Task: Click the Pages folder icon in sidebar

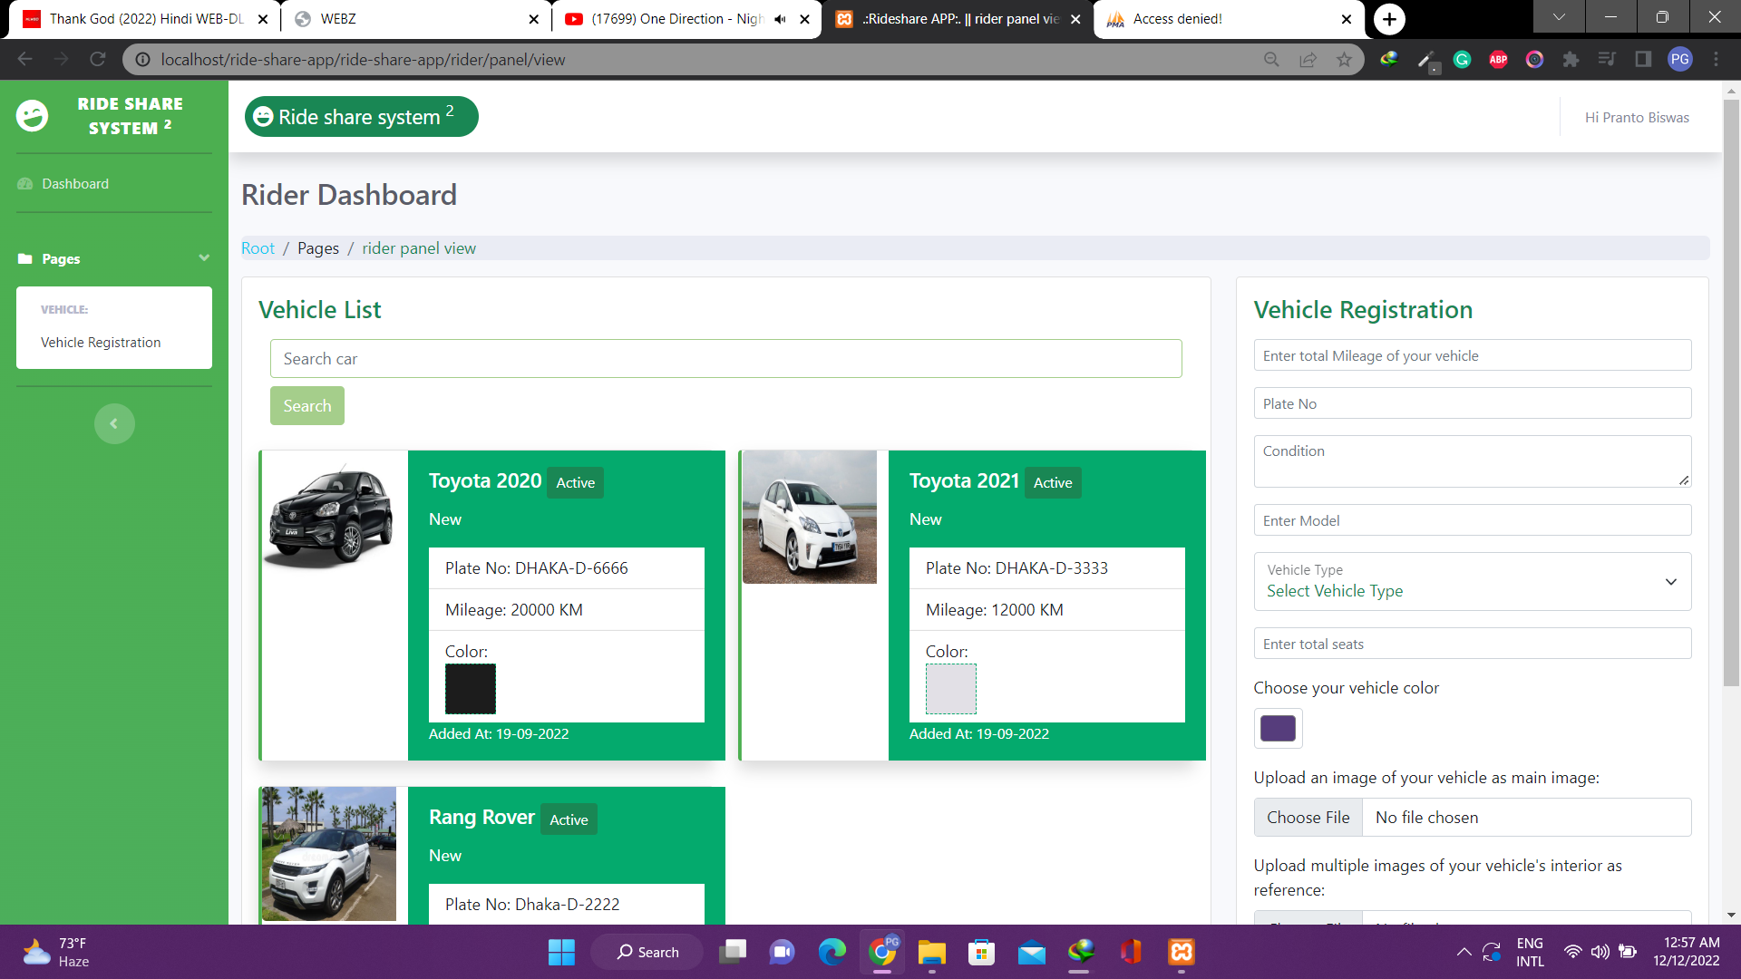Action: [x=25, y=259]
